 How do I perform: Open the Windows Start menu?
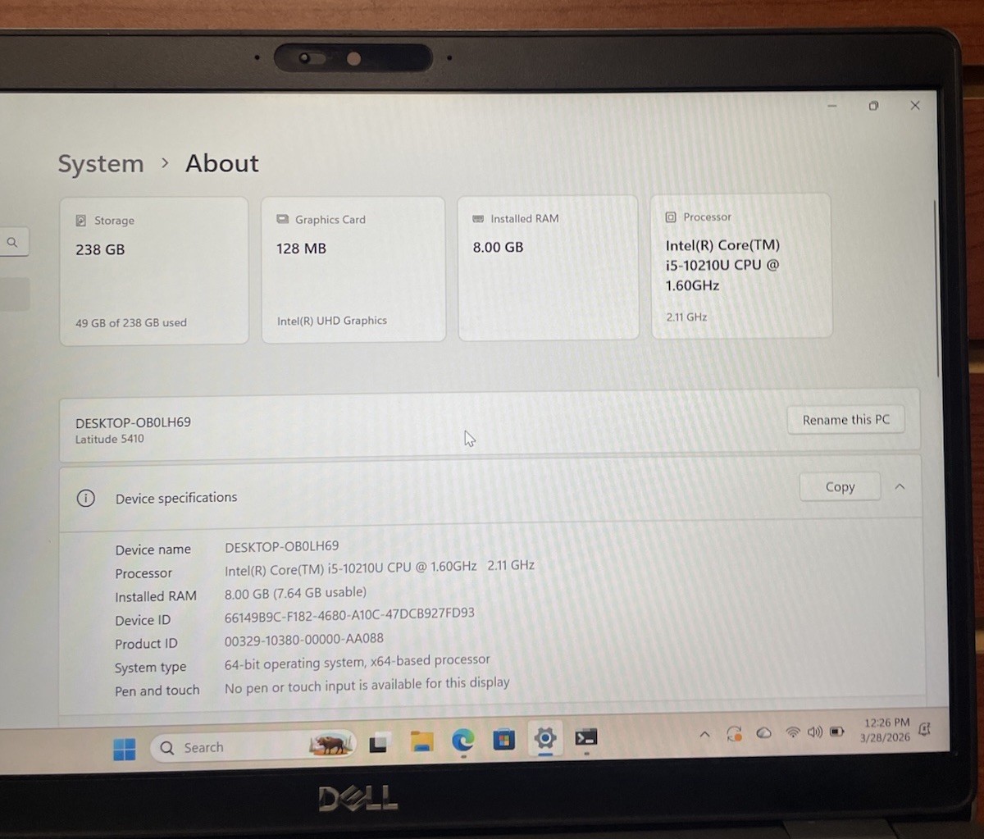(125, 749)
